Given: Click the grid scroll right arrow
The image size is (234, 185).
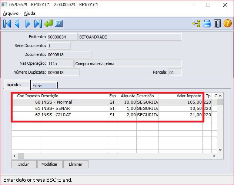Looking at the screenshot, I should pyautogui.click(x=214, y=156).
